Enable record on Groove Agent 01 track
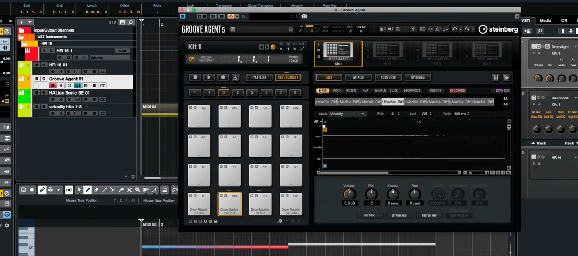The height and width of the screenshot is (256, 578). [x=52, y=86]
